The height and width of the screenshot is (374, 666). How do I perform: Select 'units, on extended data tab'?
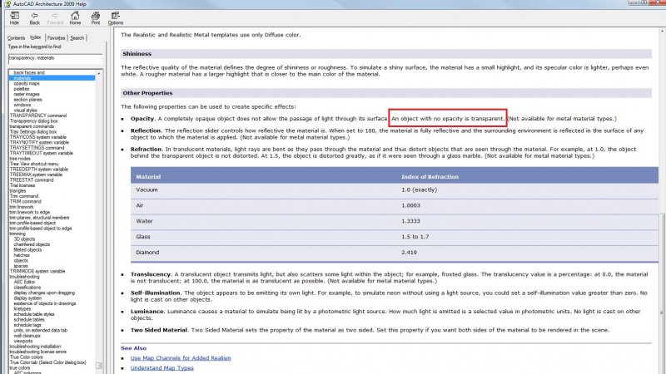pyautogui.click(x=40, y=330)
